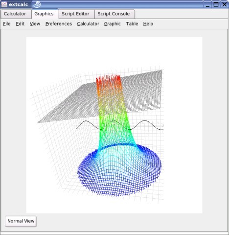Open the Preferences menu
229x235 pixels.
[59, 24]
